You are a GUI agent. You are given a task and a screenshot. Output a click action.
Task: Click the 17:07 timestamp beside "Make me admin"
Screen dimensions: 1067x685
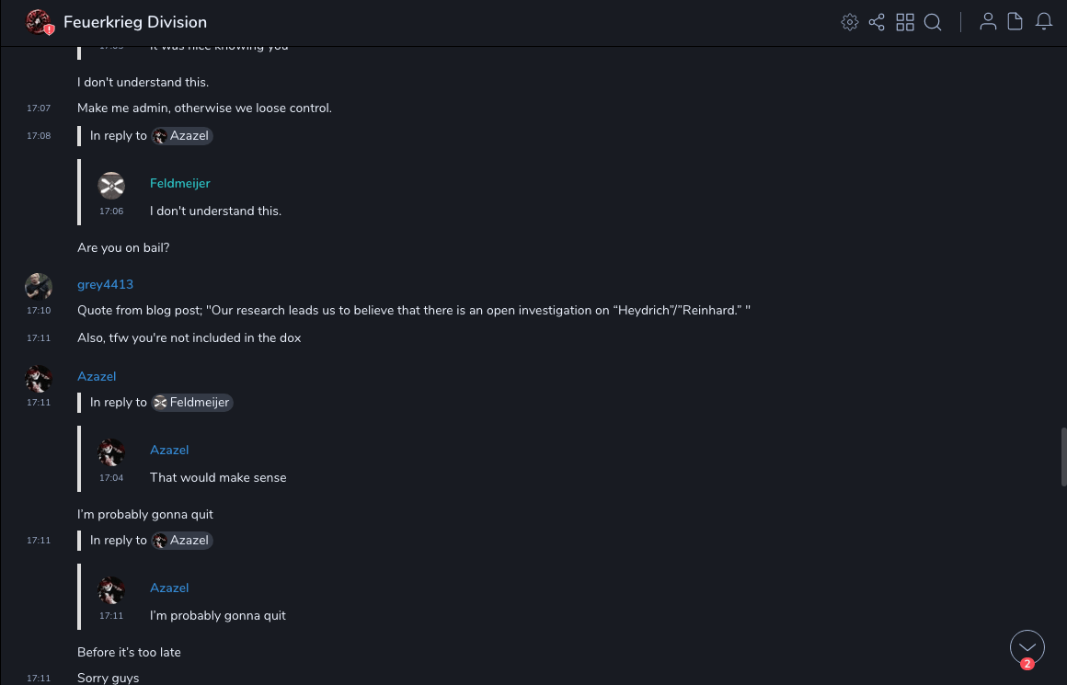coord(39,108)
